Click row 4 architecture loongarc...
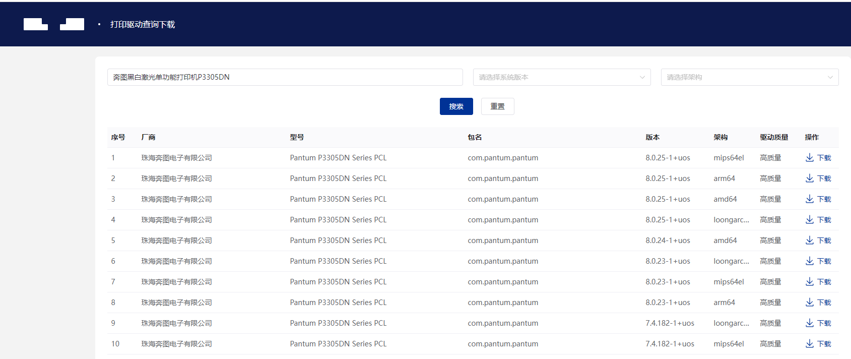Image resolution: width=851 pixels, height=359 pixels. point(731,220)
